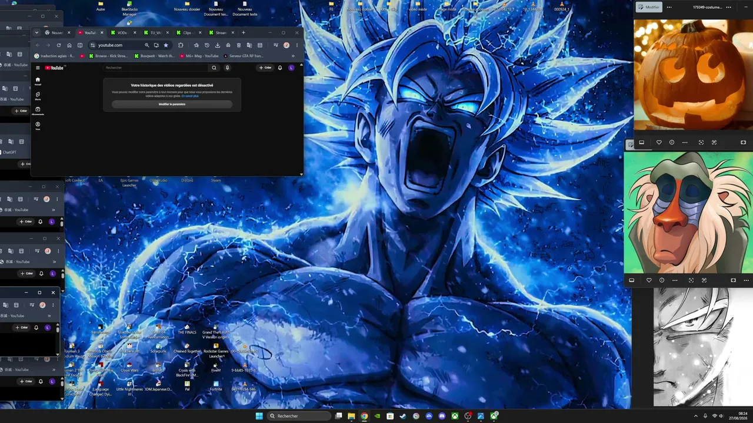Viewport: 753px width, 423px height.
Task: Open the YouTube hamburger guide menu
Action: click(x=38, y=68)
